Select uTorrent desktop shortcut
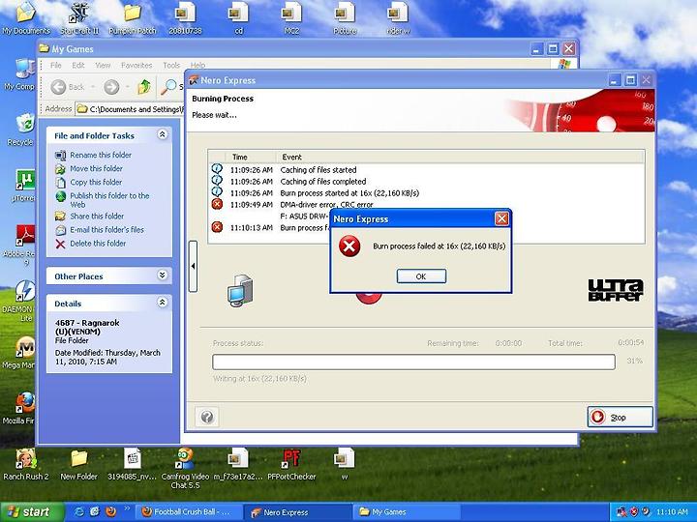 (23, 186)
